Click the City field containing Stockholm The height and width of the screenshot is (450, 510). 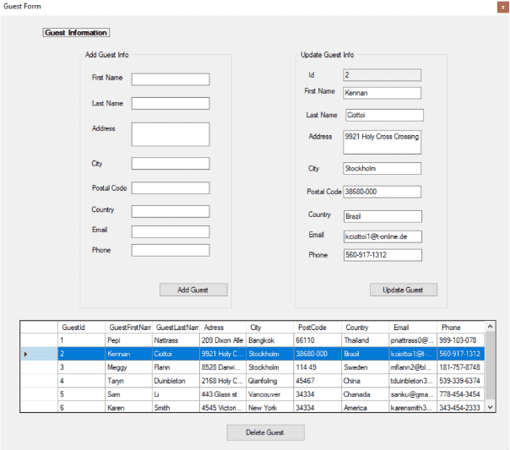point(382,168)
